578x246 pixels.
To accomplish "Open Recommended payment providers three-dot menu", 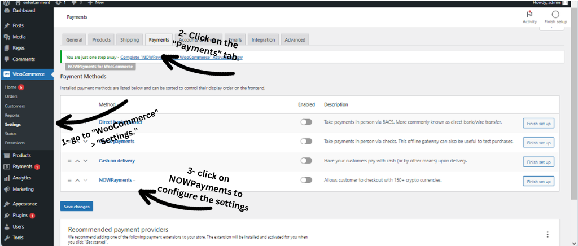I will pyautogui.click(x=547, y=234).
